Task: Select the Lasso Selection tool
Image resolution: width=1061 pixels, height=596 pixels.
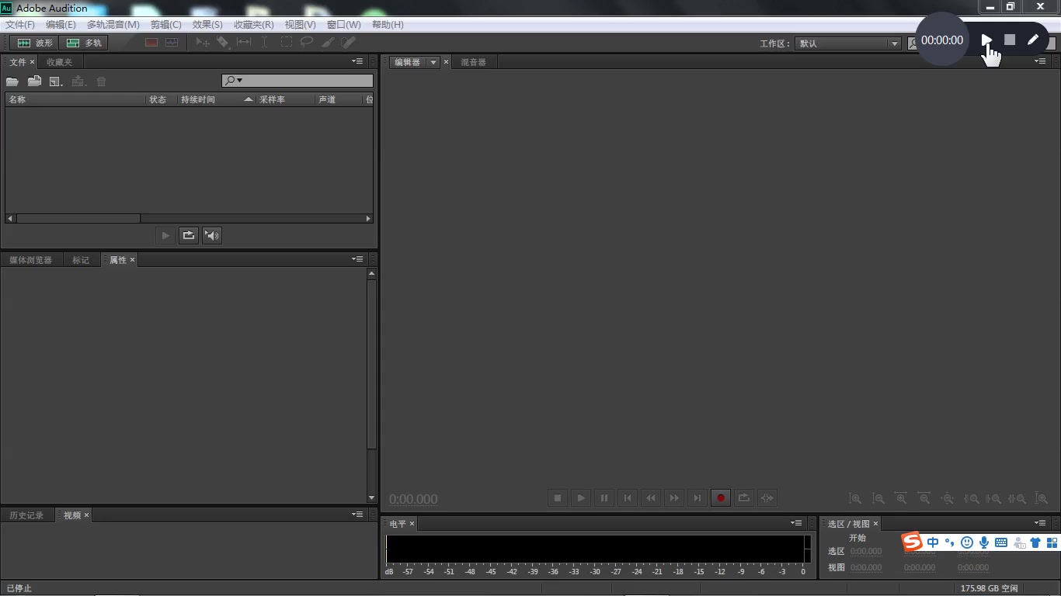Action: pyautogui.click(x=307, y=43)
